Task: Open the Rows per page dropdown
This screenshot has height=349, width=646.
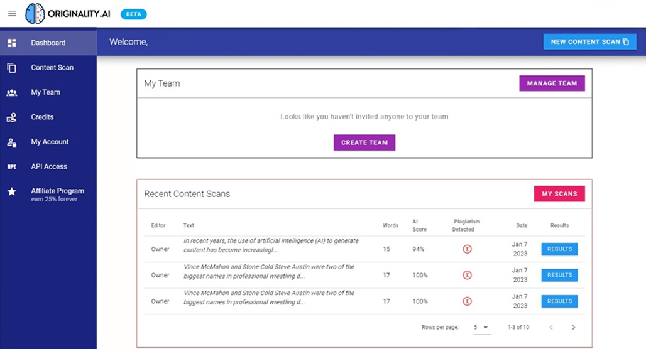Action: point(481,328)
